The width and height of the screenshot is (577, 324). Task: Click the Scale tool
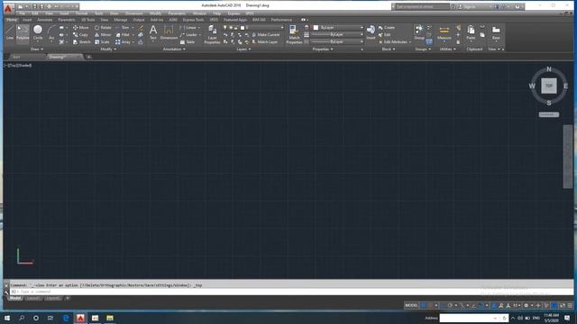102,42
